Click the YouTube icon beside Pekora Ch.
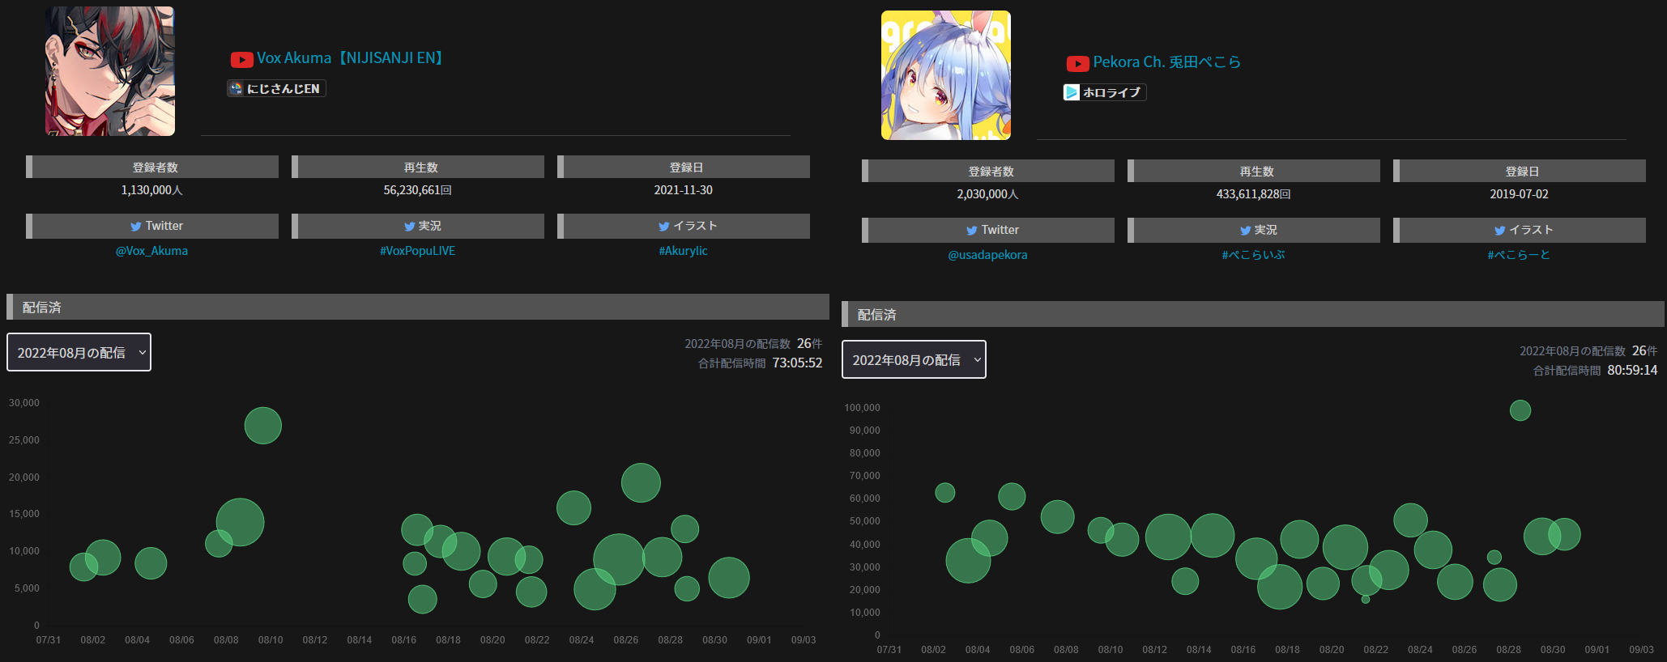Viewport: 1667px width, 662px height. tap(1077, 63)
